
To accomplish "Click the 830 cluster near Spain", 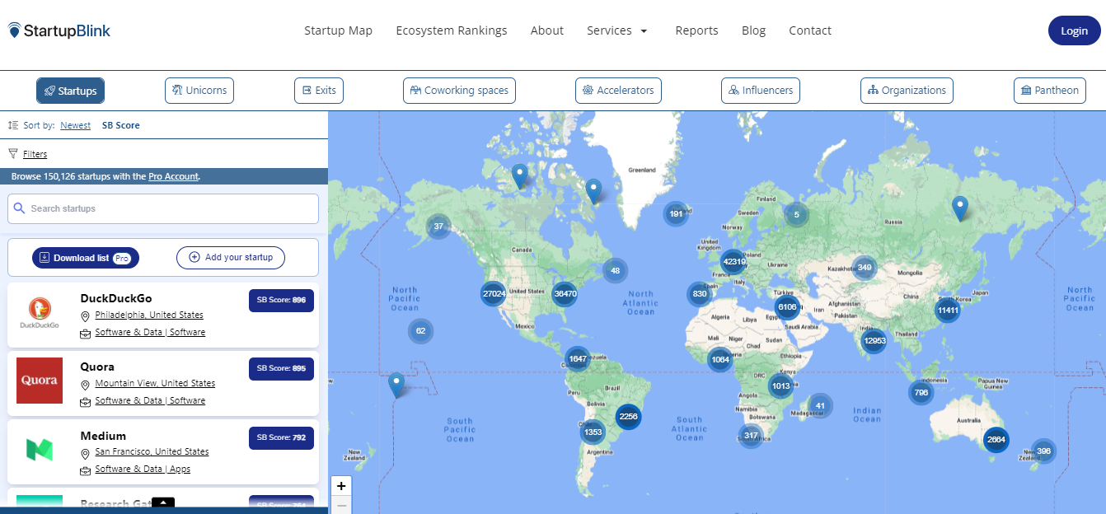I will [x=700, y=294].
